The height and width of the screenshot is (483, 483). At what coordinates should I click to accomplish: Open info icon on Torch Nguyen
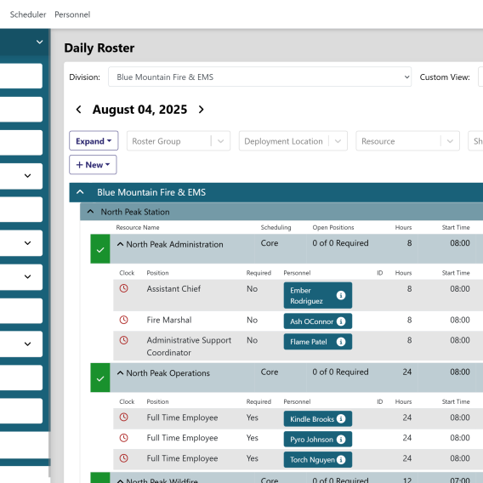click(x=341, y=459)
